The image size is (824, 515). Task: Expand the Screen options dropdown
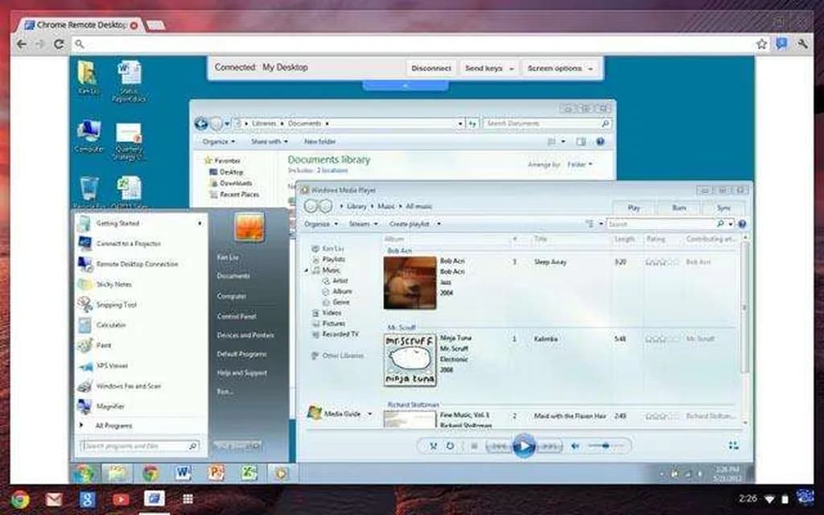[560, 68]
